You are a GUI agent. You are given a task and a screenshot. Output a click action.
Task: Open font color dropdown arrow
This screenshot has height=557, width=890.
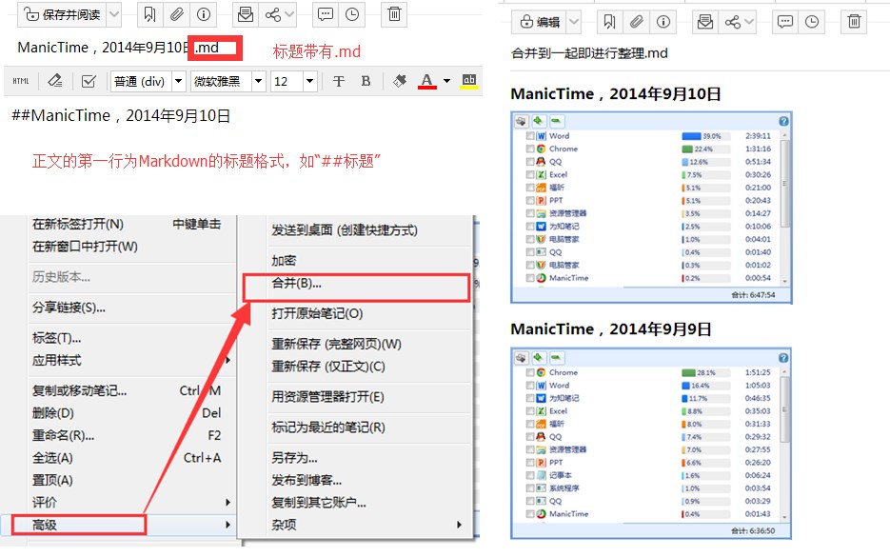coord(446,81)
